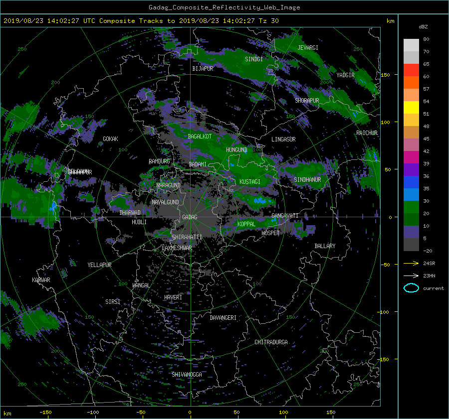
Task: Click the RAMDURG city label
Action: [159, 161]
